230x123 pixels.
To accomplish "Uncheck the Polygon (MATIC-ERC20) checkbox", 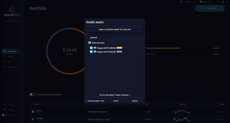I will [x=91, y=52].
